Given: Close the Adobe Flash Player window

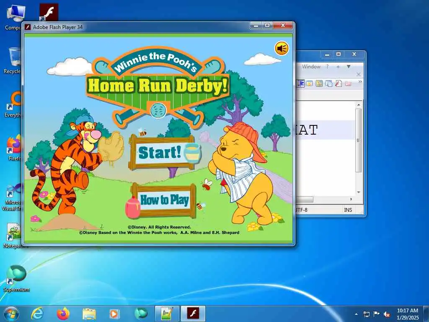Looking at the screenshot, I should [x=283, y=26].
